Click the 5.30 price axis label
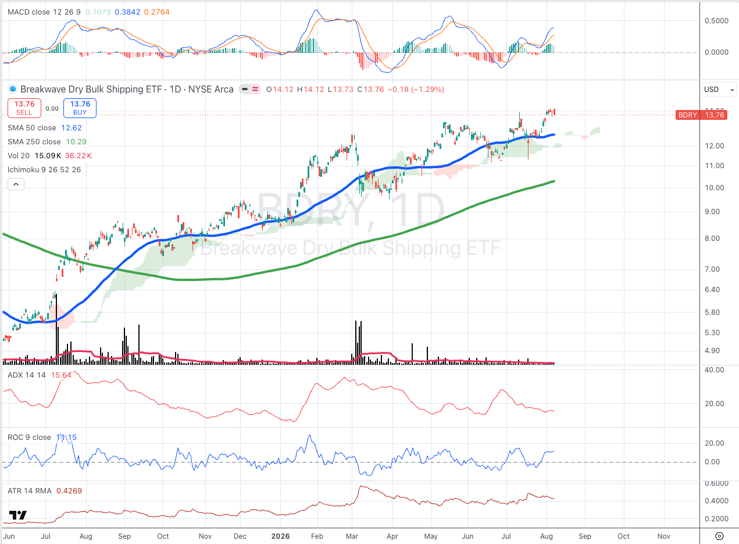The height and width of the screenshot is (544, 739). (713, 333)
